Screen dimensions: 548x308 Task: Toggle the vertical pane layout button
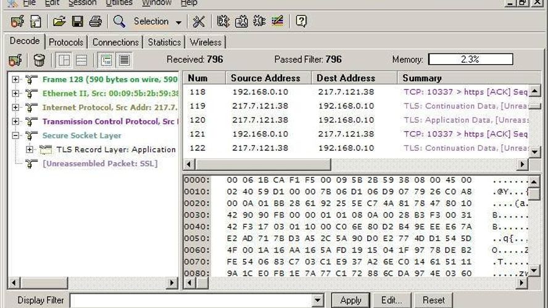point(64,60)
